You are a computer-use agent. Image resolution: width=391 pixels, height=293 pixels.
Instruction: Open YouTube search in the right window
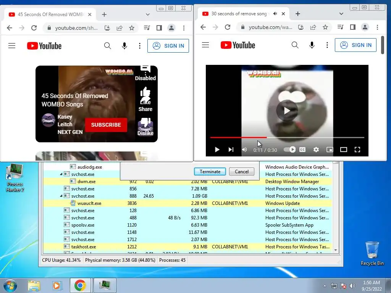click(x=295, y=45)
